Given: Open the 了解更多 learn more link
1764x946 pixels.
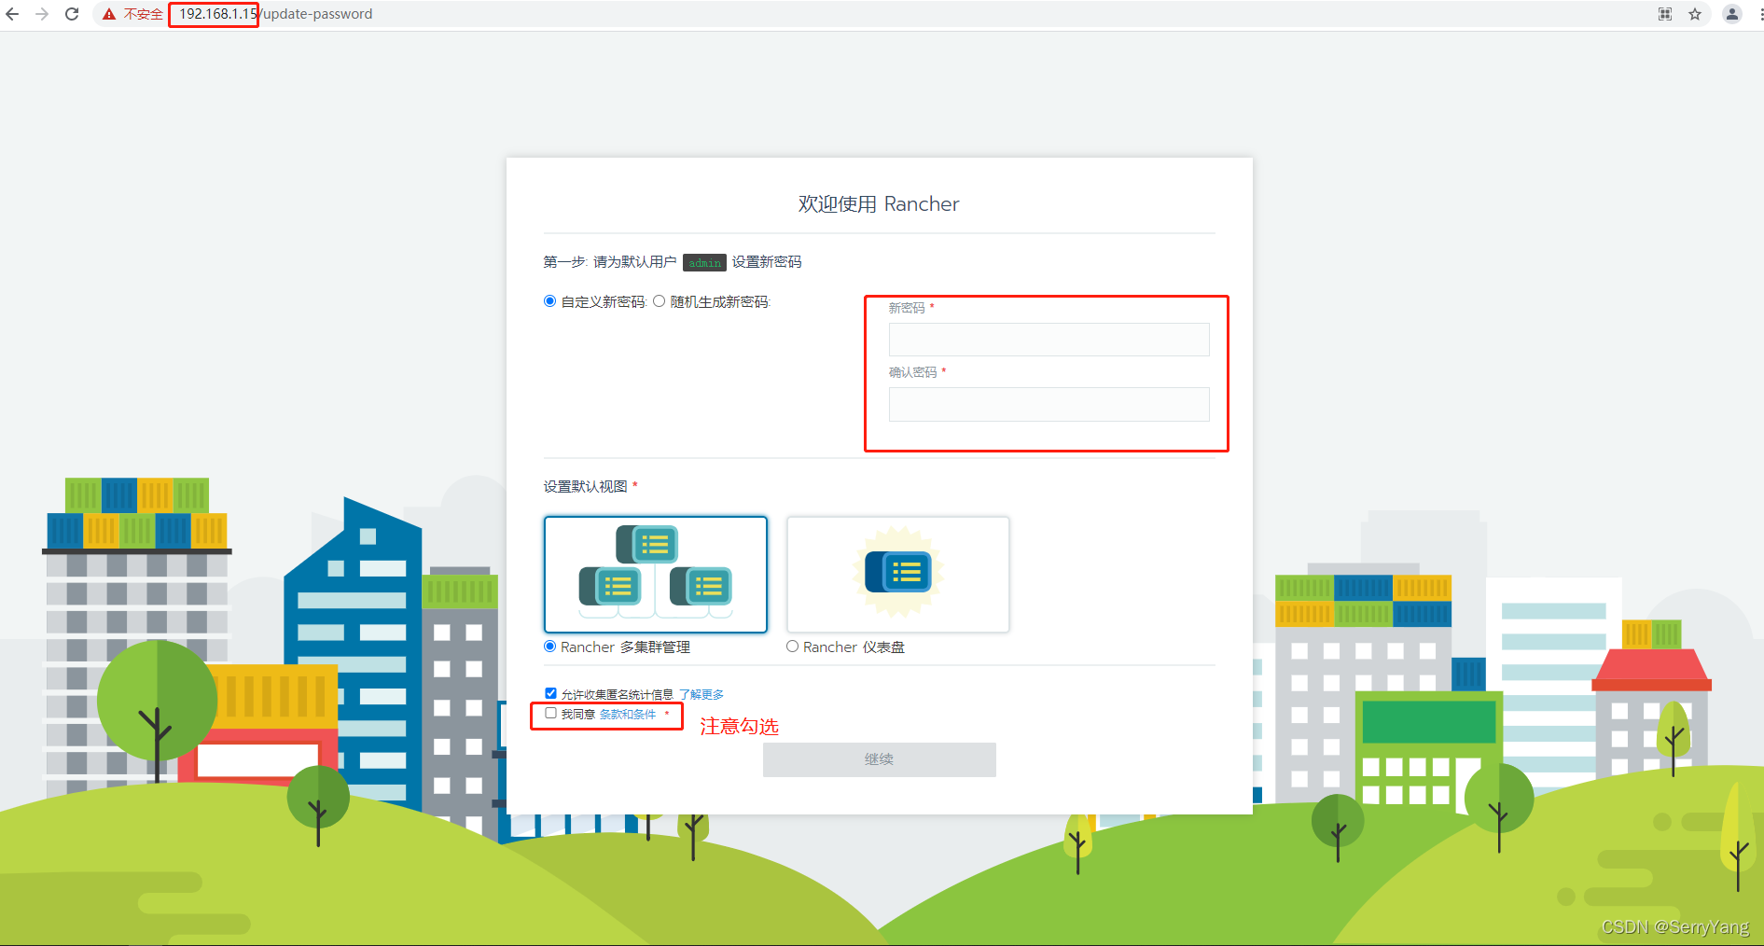Looking at the screenshot, I should [x=701, y=695].
